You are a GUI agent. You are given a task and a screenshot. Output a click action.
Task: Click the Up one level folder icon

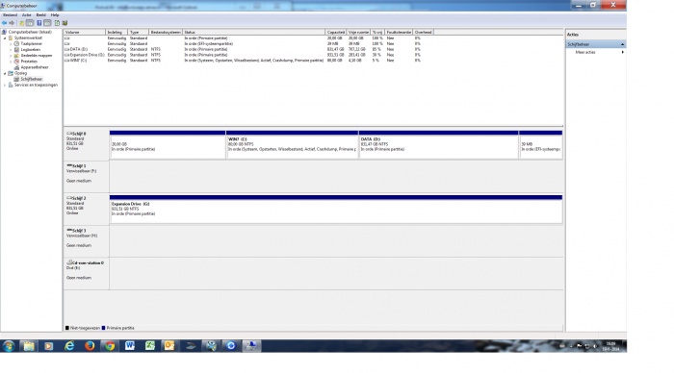[21, 23]
